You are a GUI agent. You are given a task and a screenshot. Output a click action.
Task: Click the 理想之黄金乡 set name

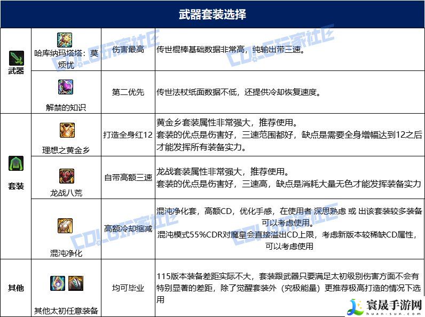66,150
